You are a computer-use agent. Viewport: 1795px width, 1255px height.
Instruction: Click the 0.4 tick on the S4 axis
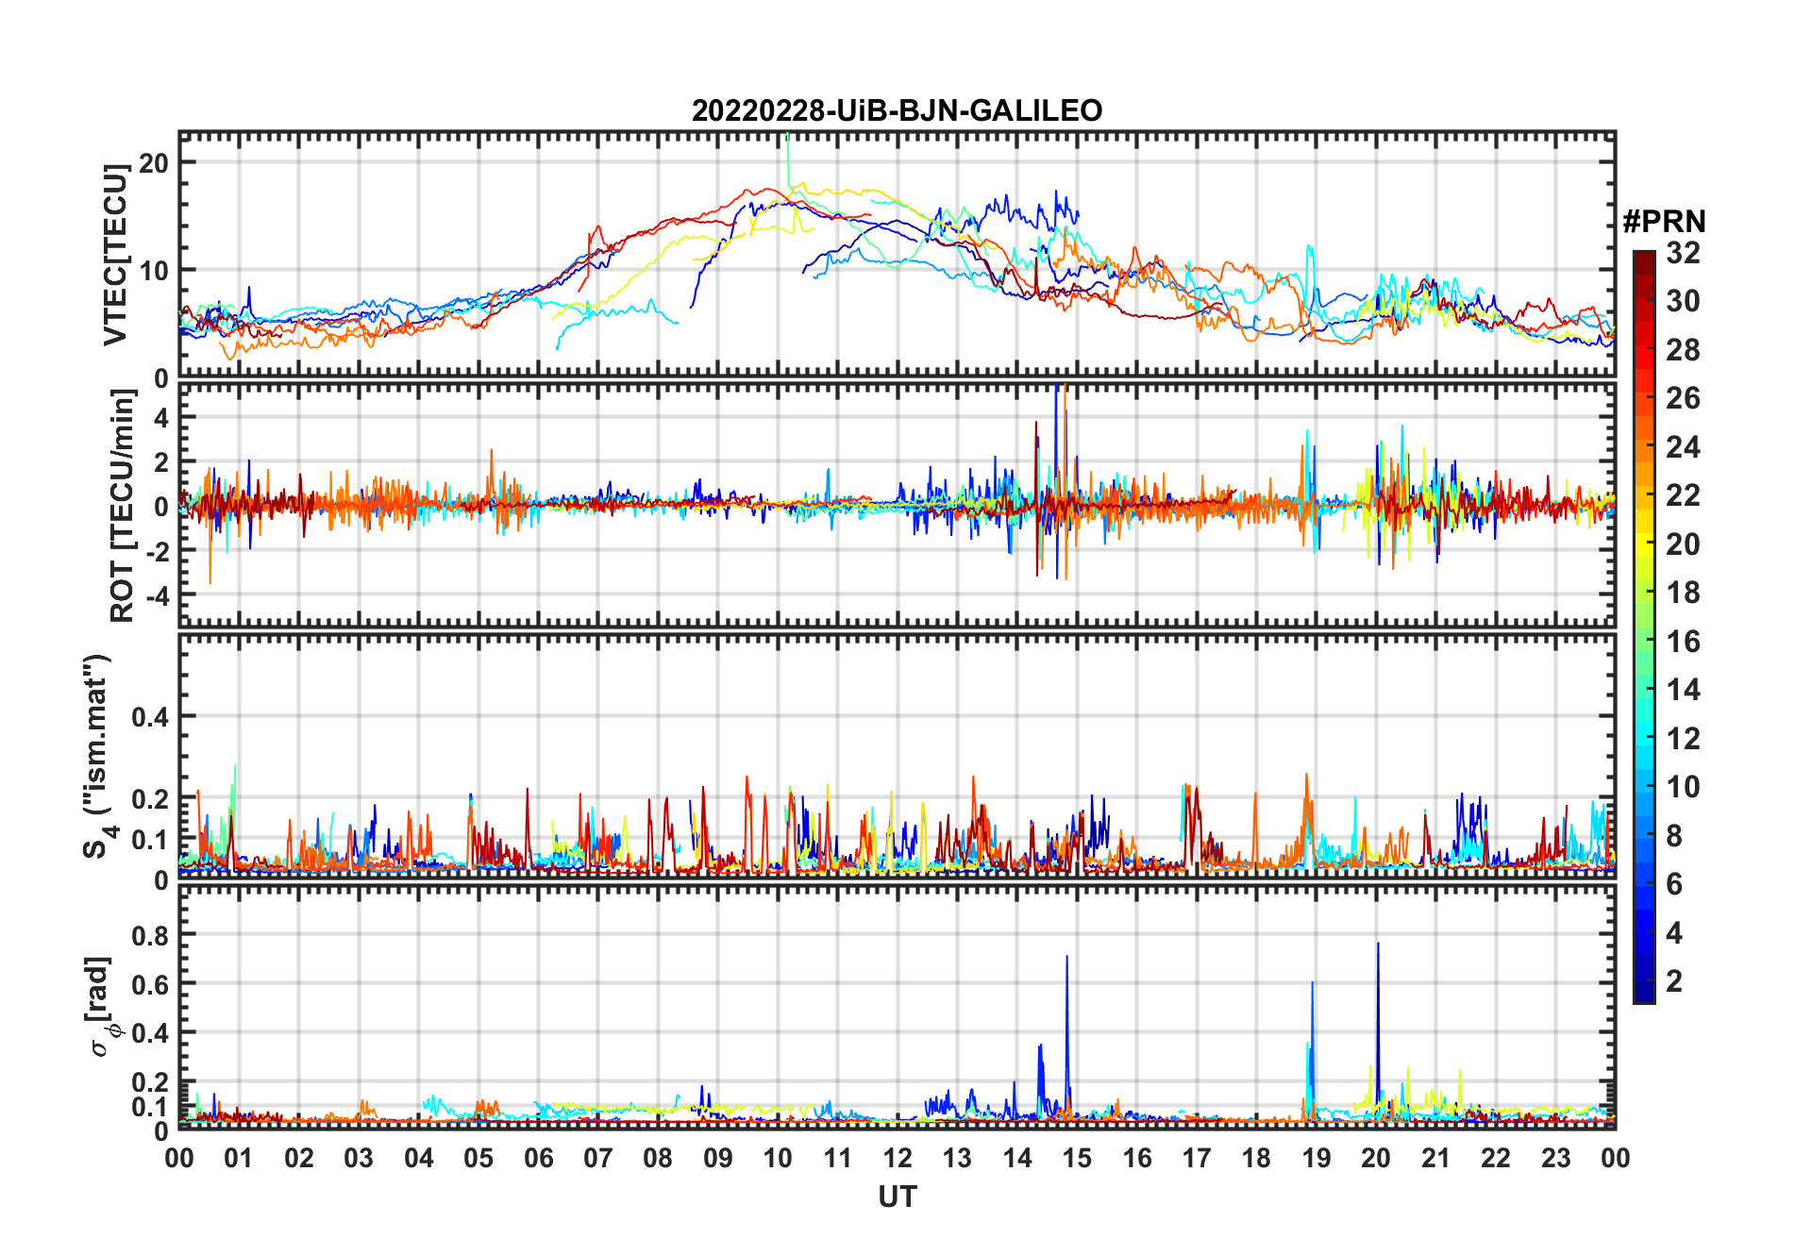(x=150, y=717)
